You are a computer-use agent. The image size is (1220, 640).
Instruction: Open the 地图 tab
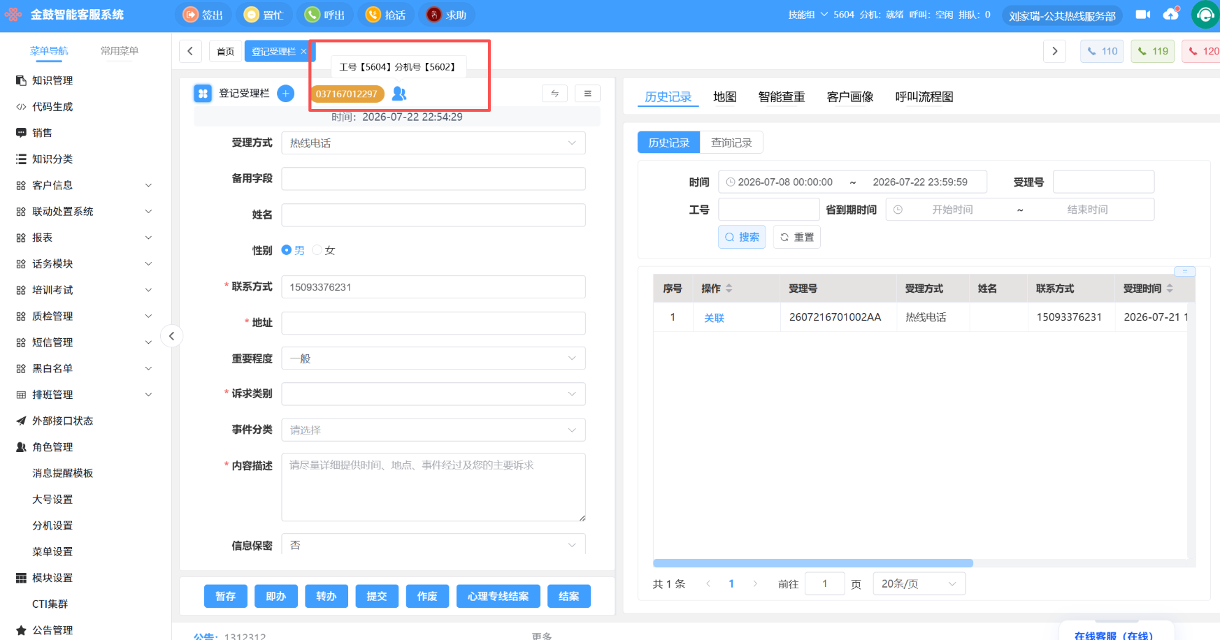click(x=725, y=97)
